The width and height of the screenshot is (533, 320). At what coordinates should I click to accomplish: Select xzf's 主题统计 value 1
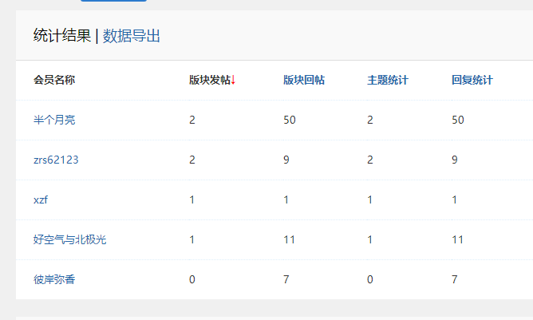coord(370,200)
